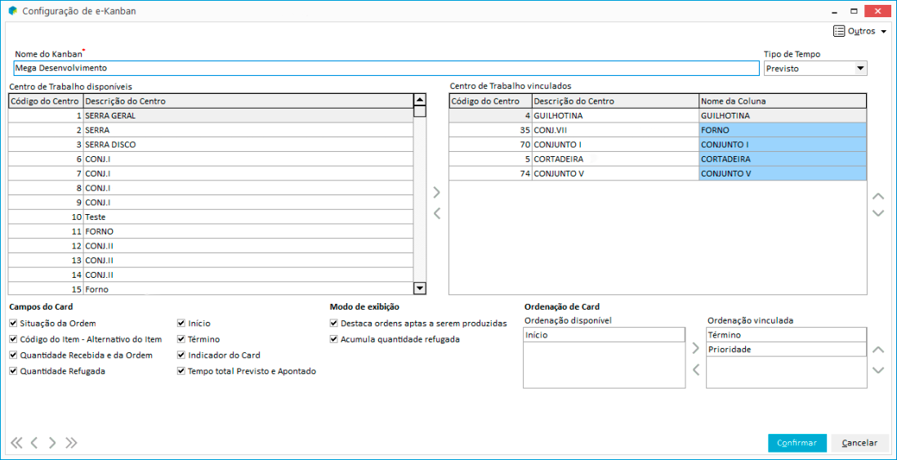
Task: Open the Outros list icon menu
Action: click(x=839, y=31)
